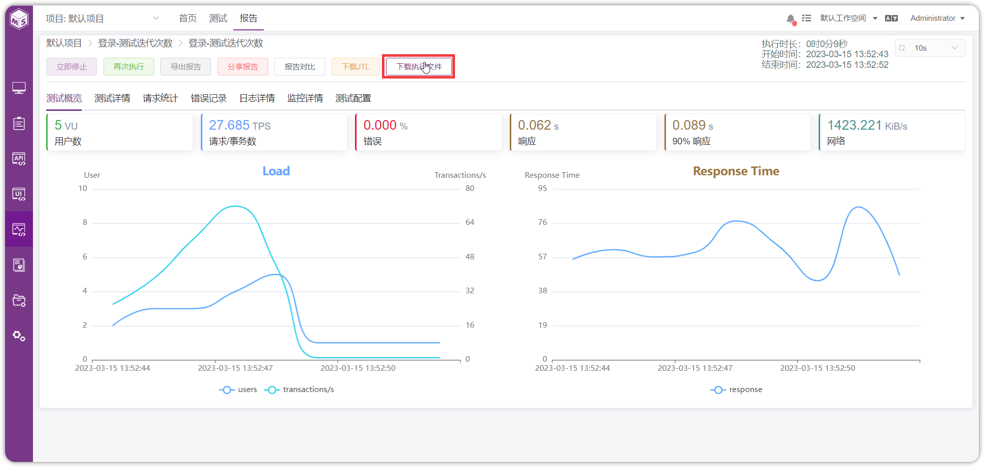Viewport: 984px width, 467px height.
Task: Click the 27.685 TPS stat card
Action: coord(274,132)
